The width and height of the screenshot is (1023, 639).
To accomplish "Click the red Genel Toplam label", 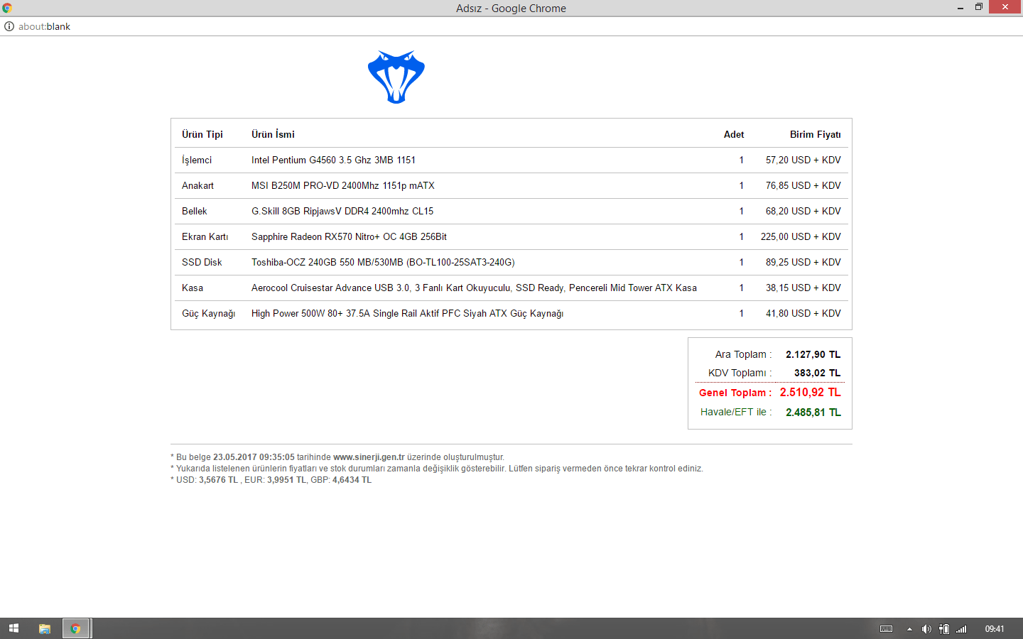I will [735, 393].
